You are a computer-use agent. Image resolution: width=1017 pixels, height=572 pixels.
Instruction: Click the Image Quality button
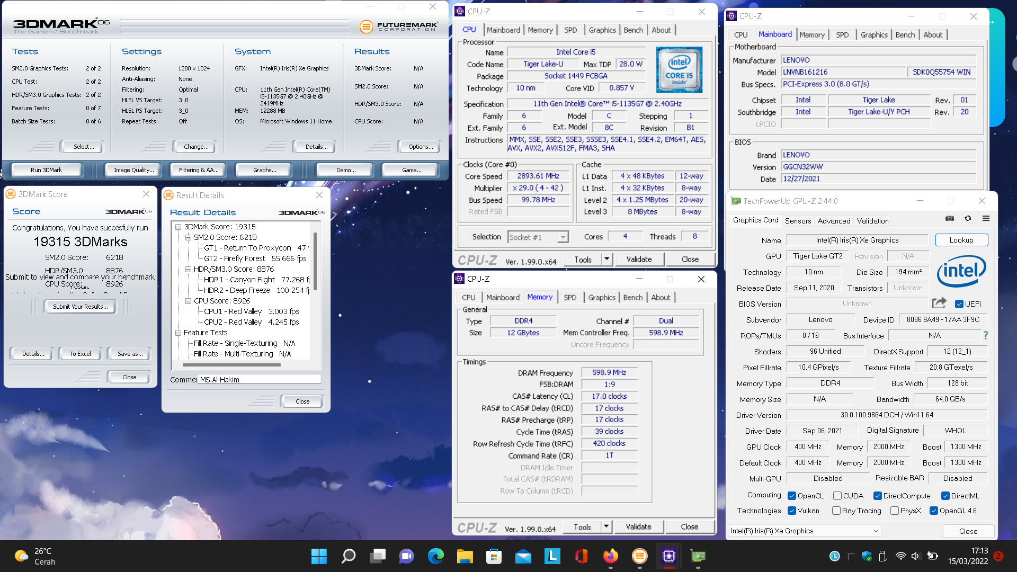click(x=133, y=170)
